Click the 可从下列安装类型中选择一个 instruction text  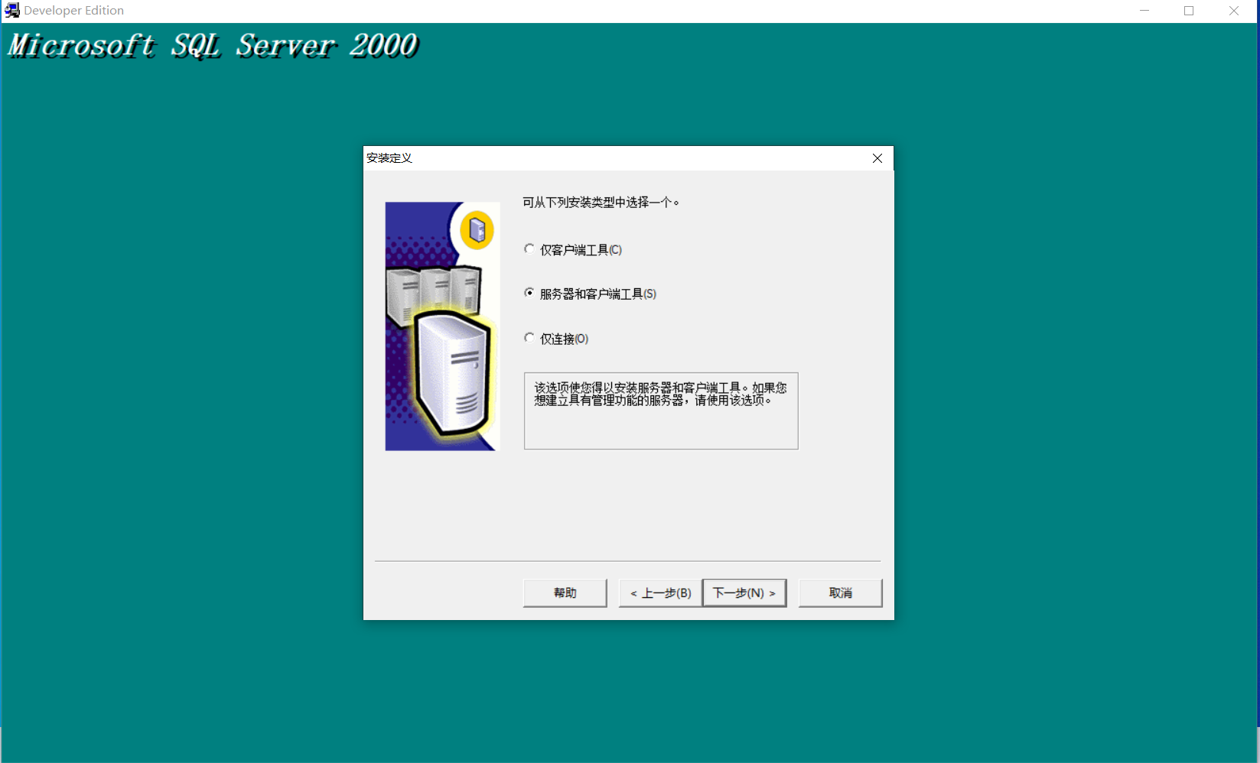click(x=601, y=202)
